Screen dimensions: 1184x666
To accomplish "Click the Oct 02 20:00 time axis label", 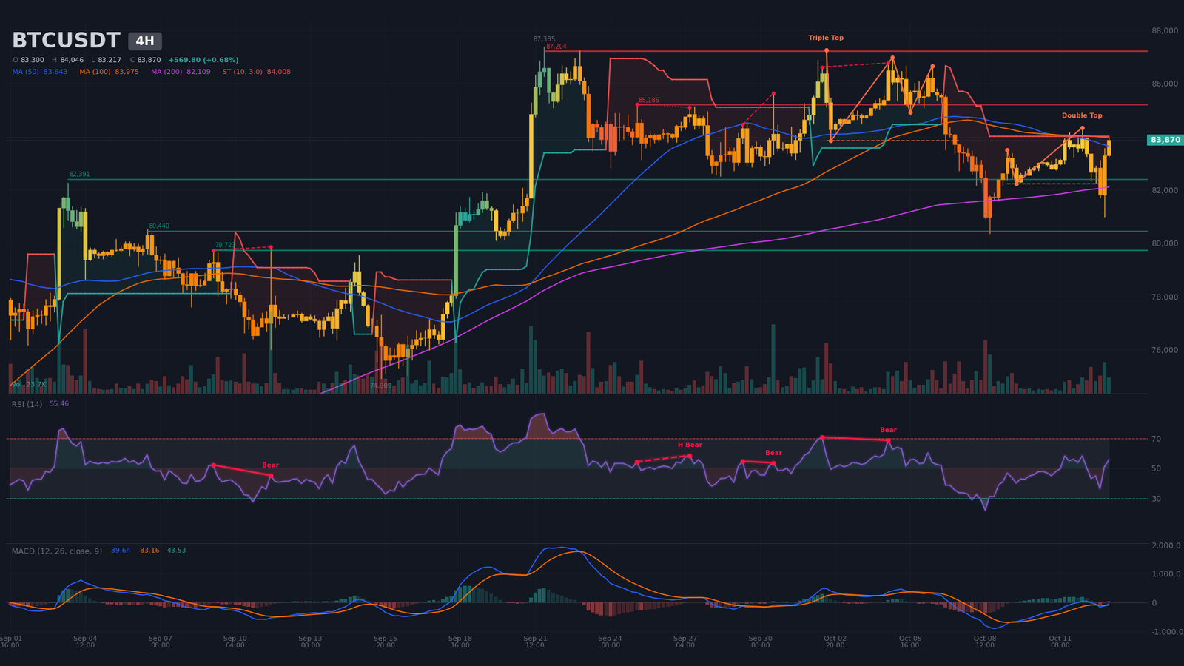I will (x=835, y=642).
